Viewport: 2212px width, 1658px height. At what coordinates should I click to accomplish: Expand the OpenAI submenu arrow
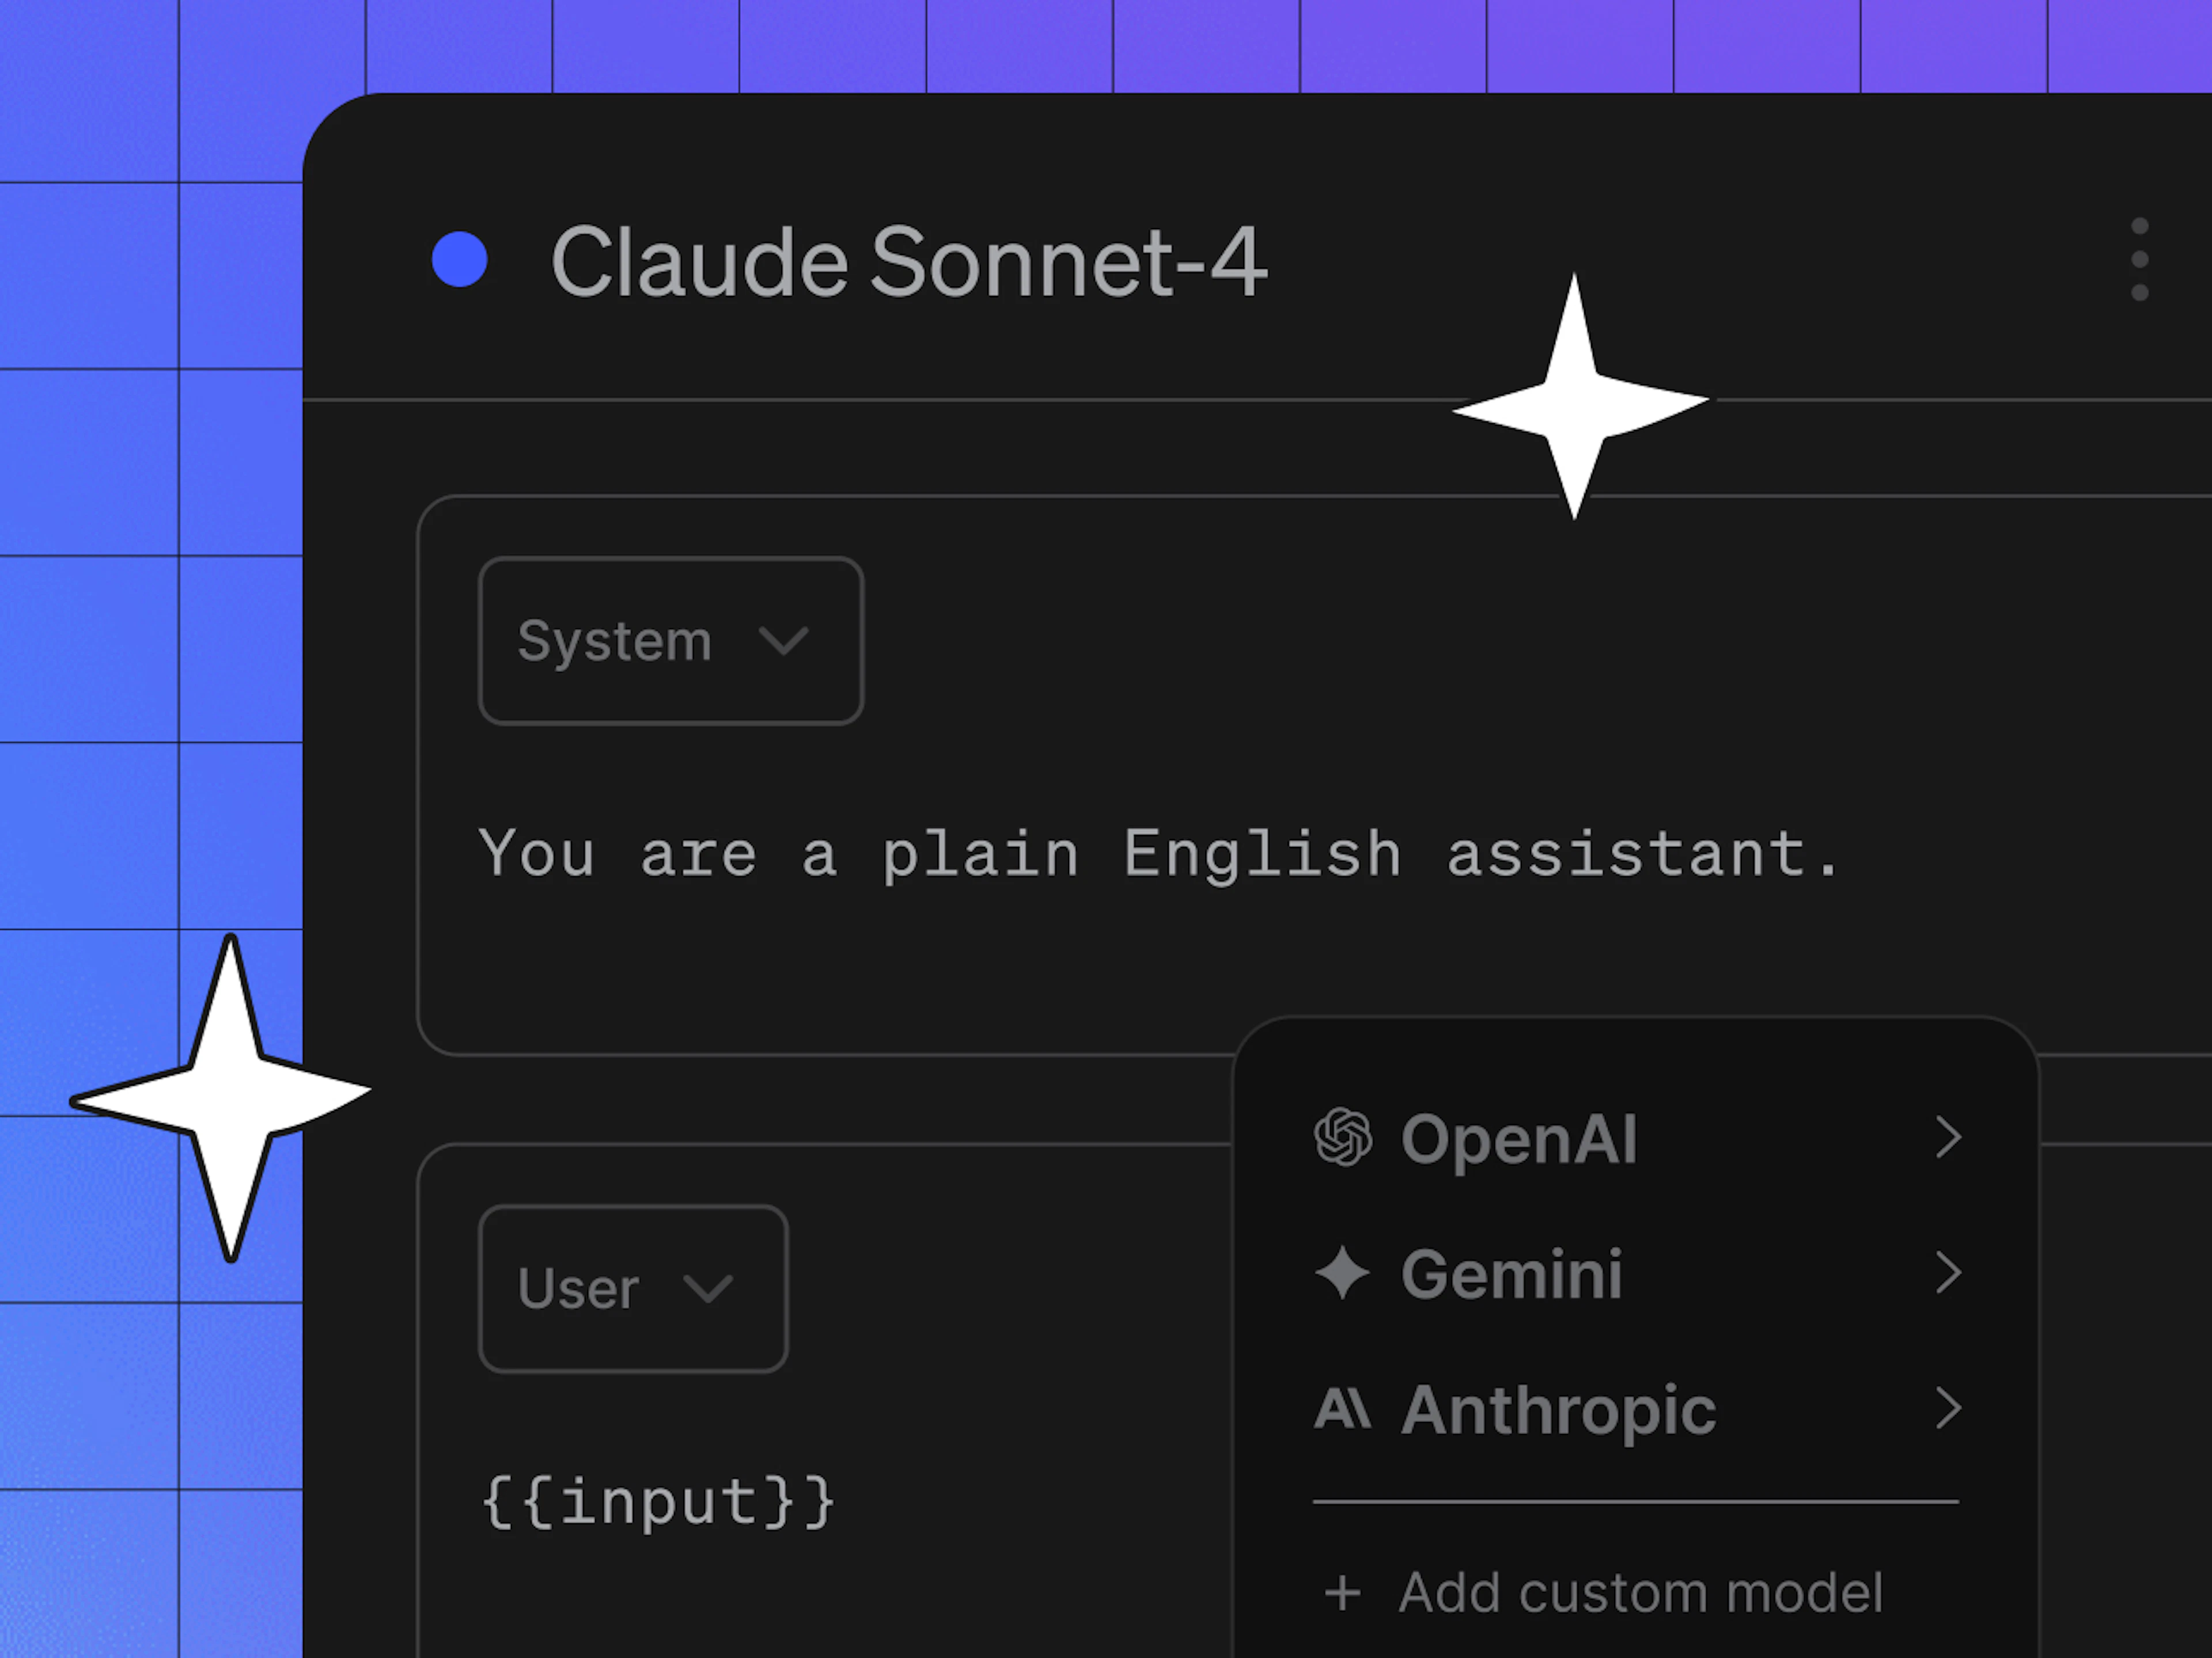pyautogui.click(x=1947, y=1138)
